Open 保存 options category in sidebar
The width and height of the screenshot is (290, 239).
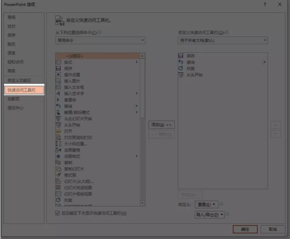point(11,35)
